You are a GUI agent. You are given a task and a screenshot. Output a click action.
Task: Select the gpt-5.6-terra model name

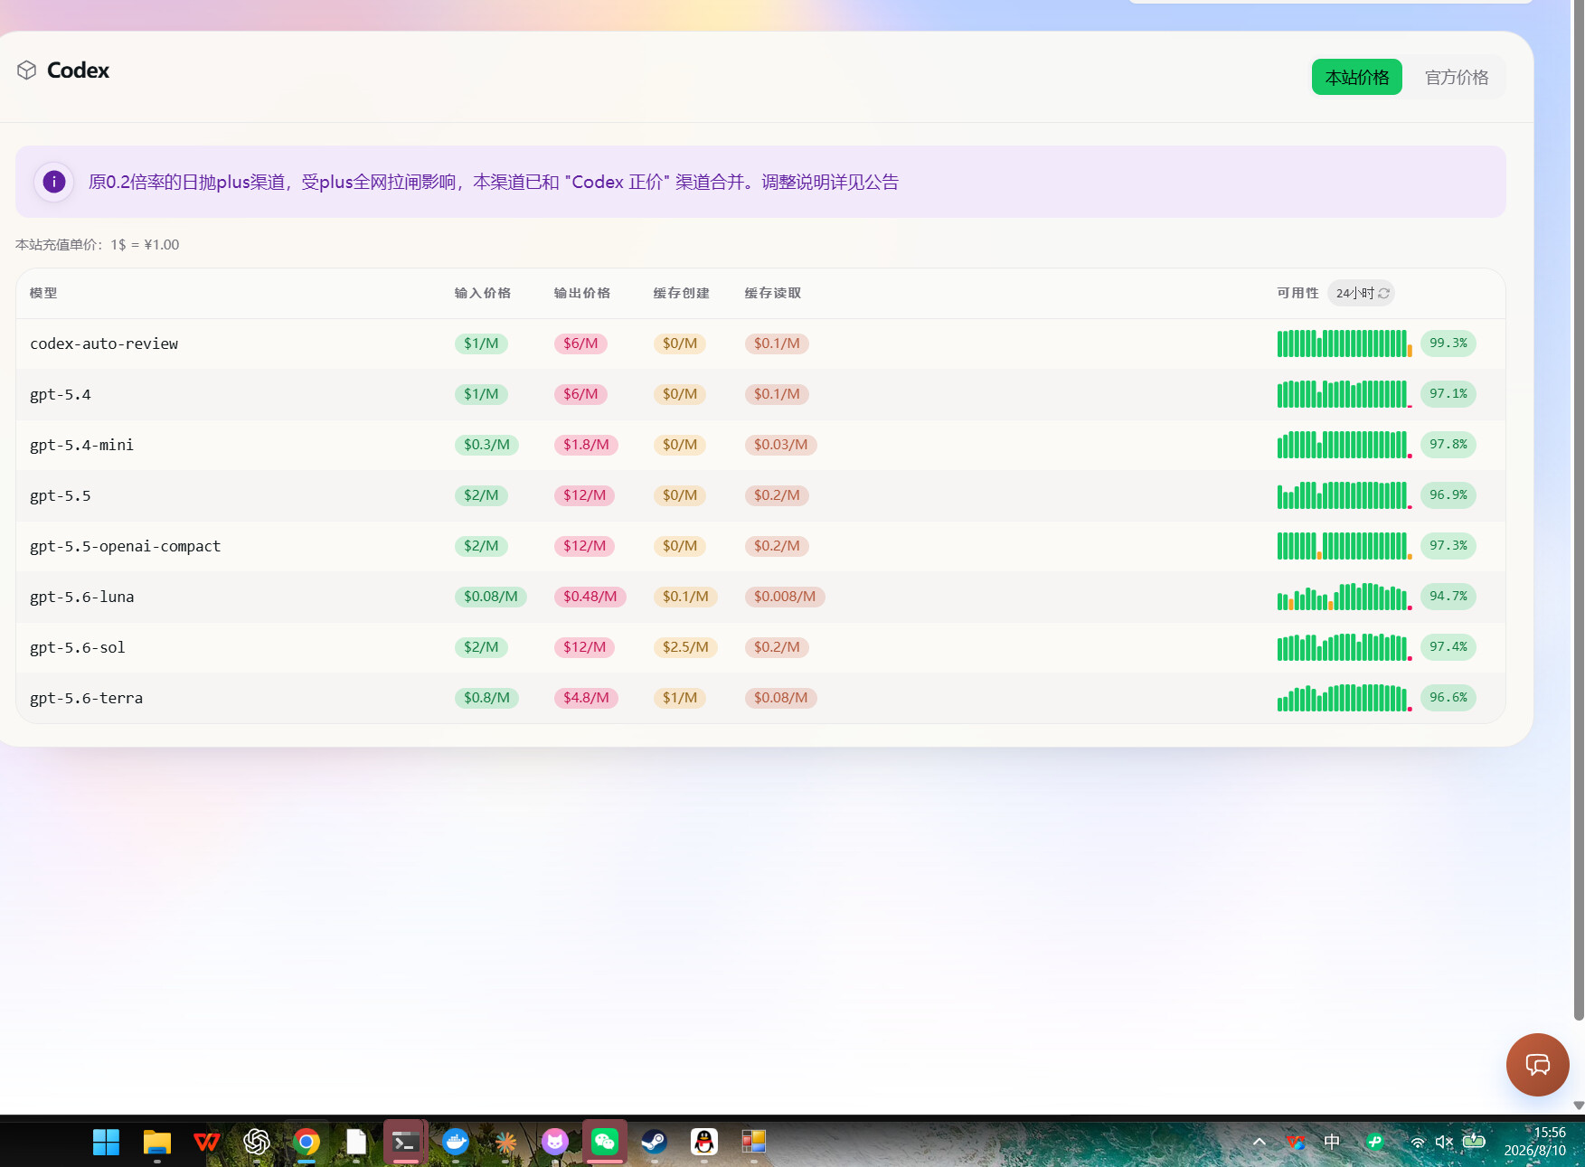(x=87, y=698)
